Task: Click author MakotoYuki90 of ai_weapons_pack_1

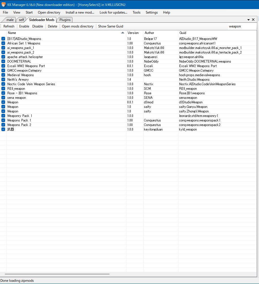Action: [x=154, y=48]
